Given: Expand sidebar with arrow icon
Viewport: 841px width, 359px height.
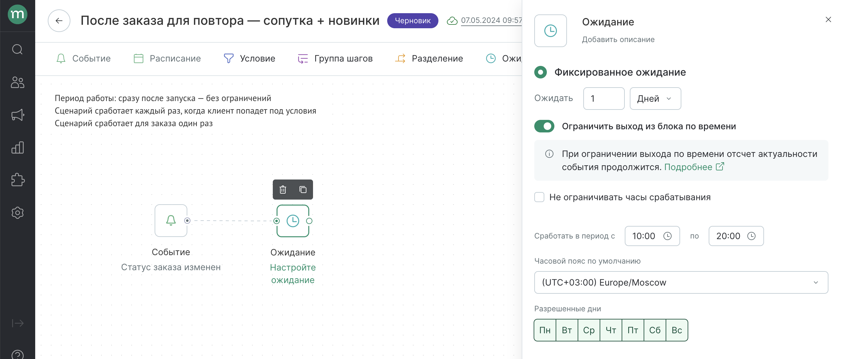Looking at the screenshot, I should coord(17,323).
